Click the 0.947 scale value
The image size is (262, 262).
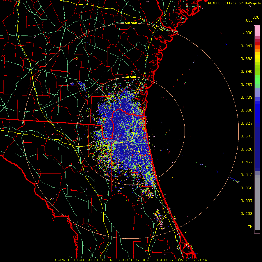(x=247, y=46)
